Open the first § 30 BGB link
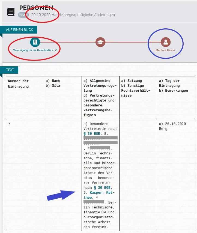Viewport: 197px width, 233px height. point(92,134)
